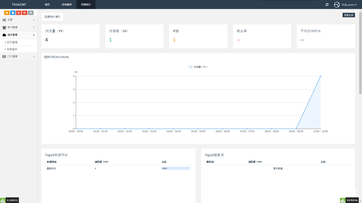Image resolution: width=362 pixels, height=203 pixels.
Task: Click the red recycle shortcut icon
Action: (24, 13)
